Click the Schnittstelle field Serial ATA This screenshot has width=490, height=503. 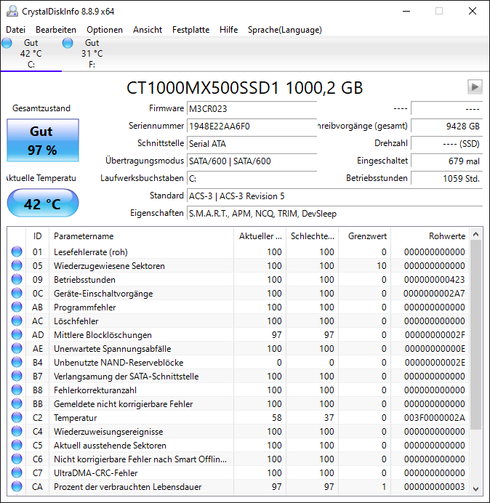coord(252,143)
